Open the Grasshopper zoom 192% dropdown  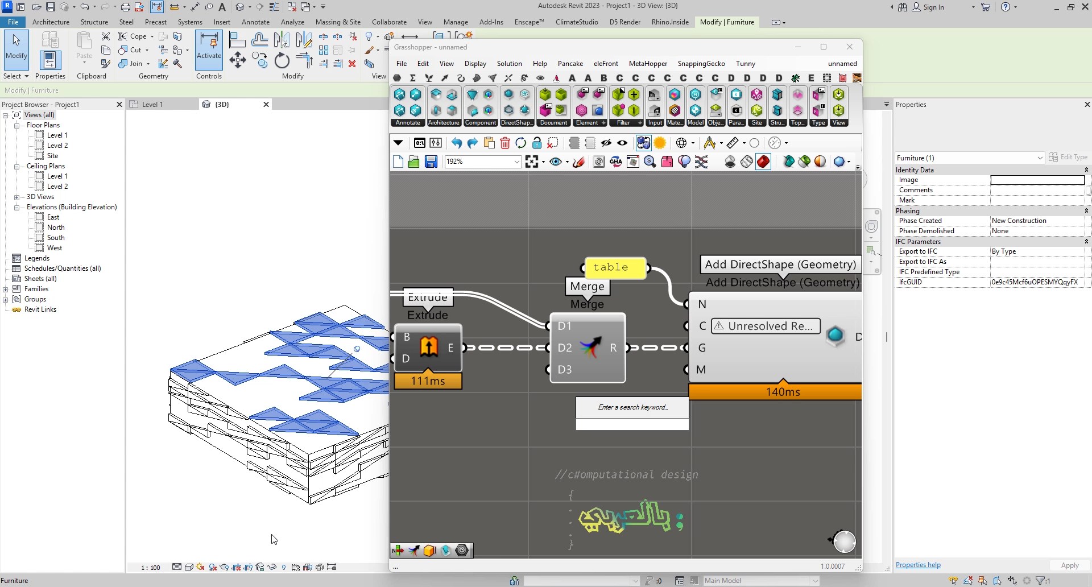pyautogui.click(x=516, y=162)
